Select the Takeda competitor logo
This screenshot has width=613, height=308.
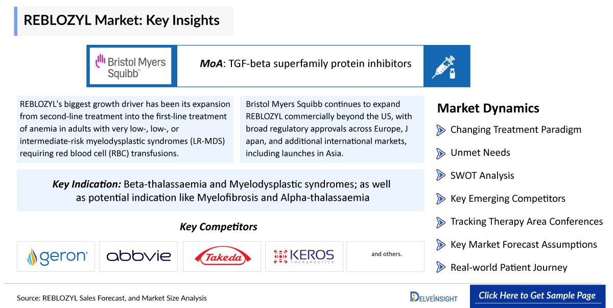[222, 256]
